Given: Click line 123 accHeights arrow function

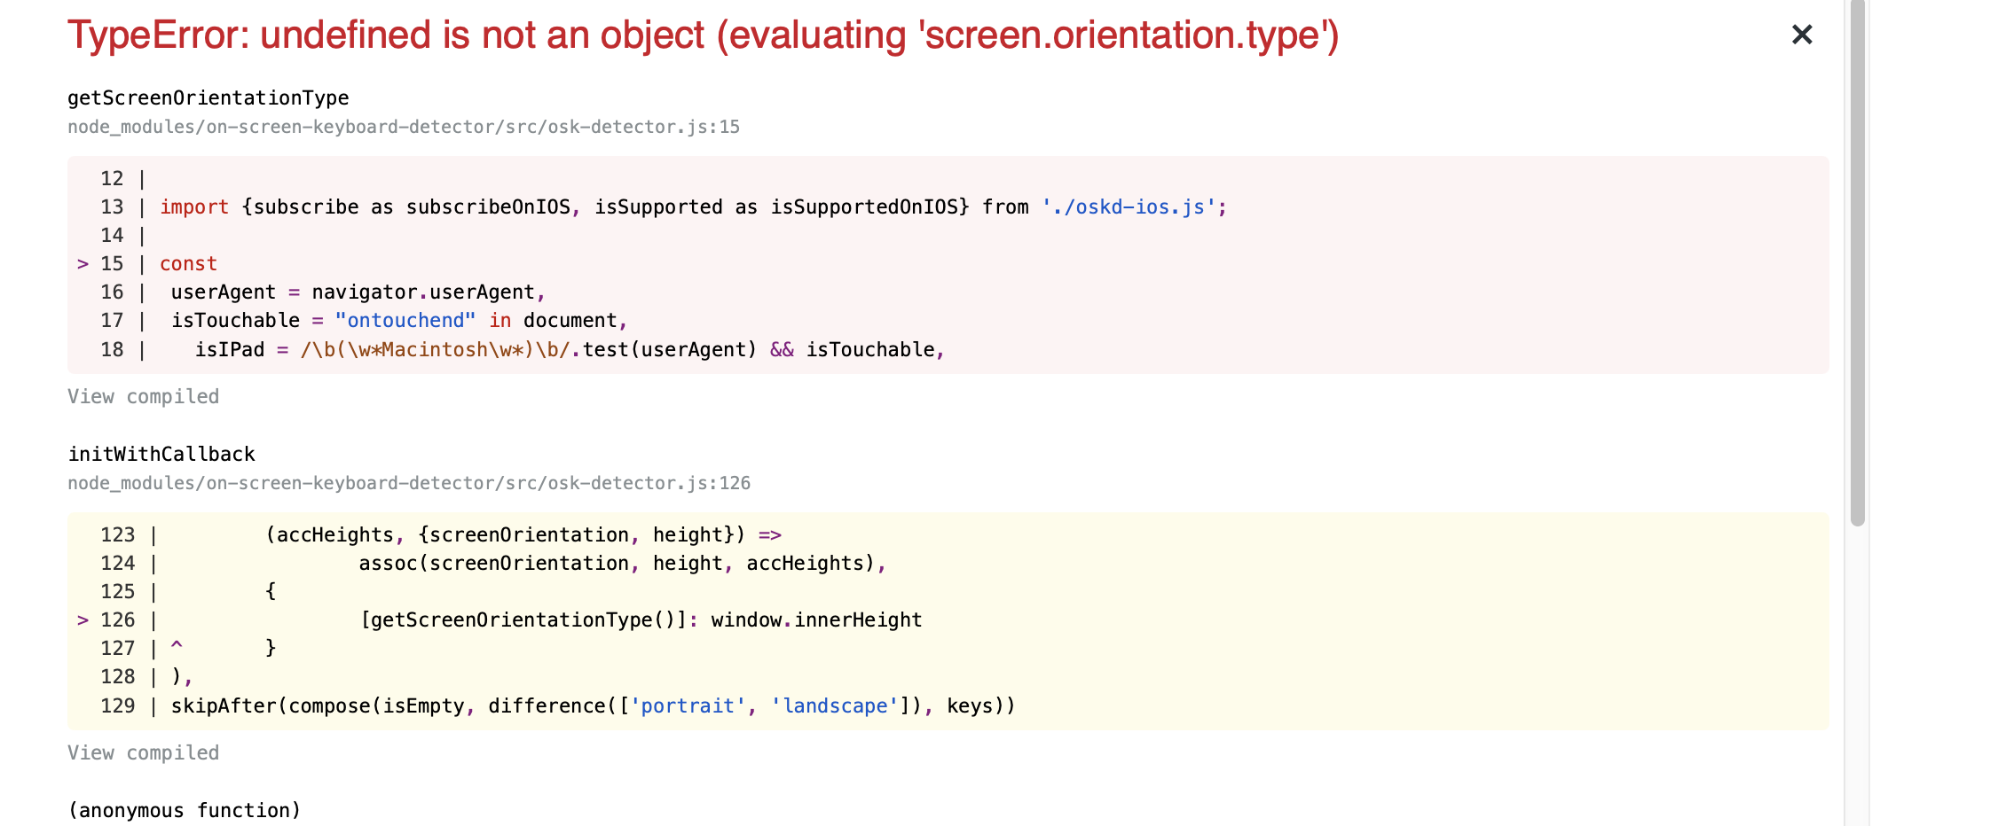Looking at the screenshot, I should (523, 534).
